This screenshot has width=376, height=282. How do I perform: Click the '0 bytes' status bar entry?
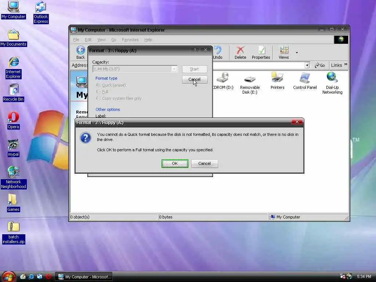[x=166, y=217]
